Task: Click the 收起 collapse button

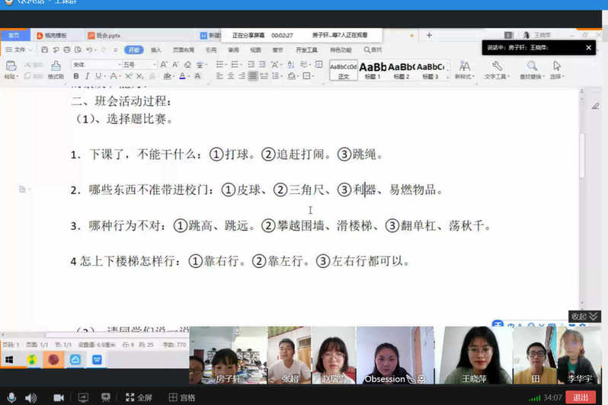Action: [584, 316]
